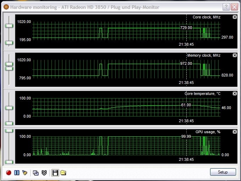Click the 21:38:45 timestamp in GPU usage graph

pyautogui.click(x=186, y=159)
